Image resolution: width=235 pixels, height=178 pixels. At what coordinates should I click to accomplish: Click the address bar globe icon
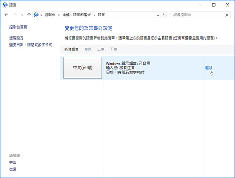(36, 15)
